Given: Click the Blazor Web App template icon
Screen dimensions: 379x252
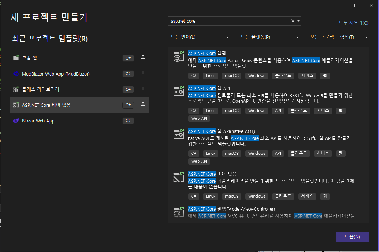Looking at the screenshot, I should [x=16, y=121].
